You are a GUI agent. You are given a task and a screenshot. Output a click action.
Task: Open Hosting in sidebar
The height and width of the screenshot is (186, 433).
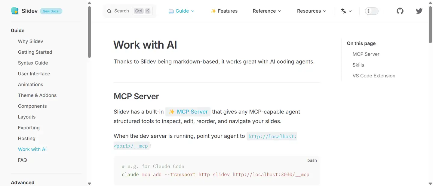pyautogui.click(x=26, y=139)
